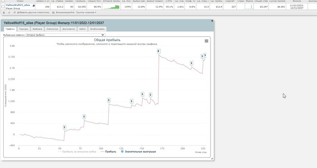Viewport: 317px width, 168px height.
Task: Open the YellowWolf15_alias player link
Action: (x=18, y=5)
